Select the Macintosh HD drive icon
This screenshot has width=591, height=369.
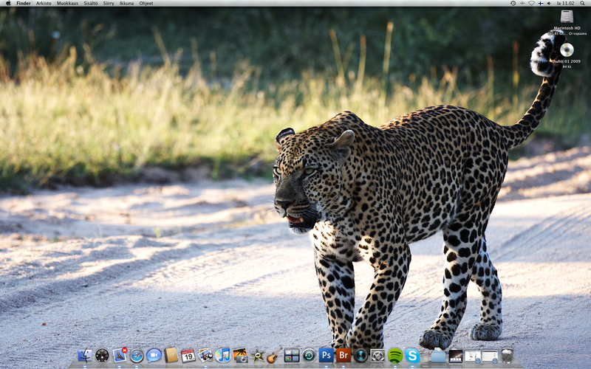coord(567,16)
